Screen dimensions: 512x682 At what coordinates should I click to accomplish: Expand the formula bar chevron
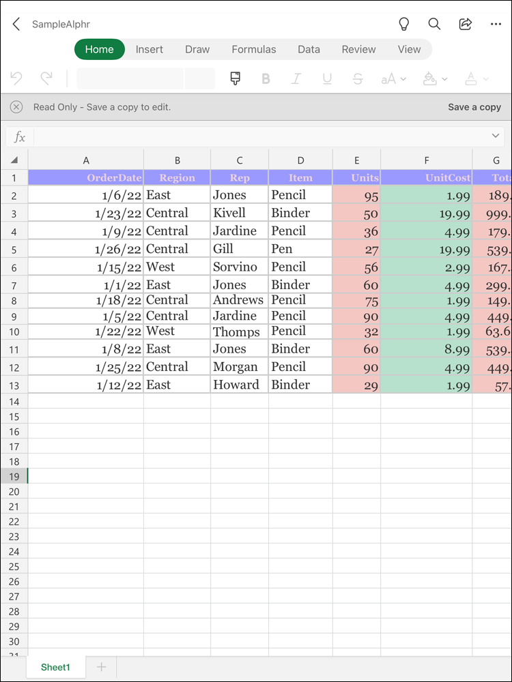pyautogui.click(x=496, y=136)
